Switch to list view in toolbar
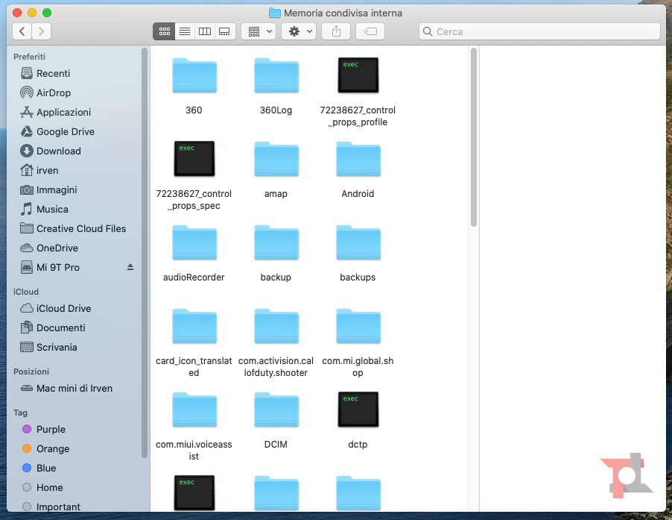Viewport: 672px width, 520px height. pyautogui.click(x=184, y=31)
